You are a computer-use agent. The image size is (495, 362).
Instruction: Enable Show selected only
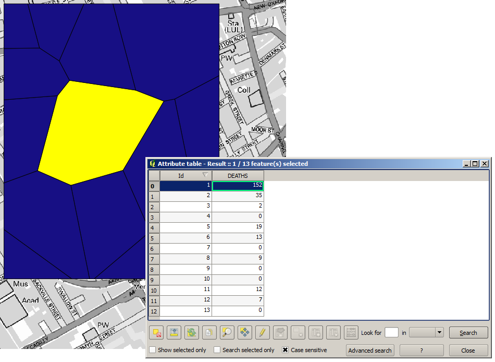[152, 350]
